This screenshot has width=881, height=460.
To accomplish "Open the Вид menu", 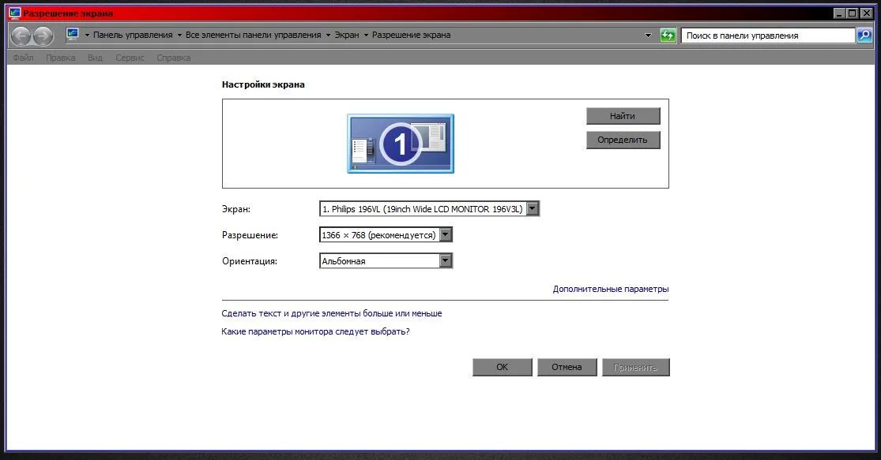I will (95, 58).
